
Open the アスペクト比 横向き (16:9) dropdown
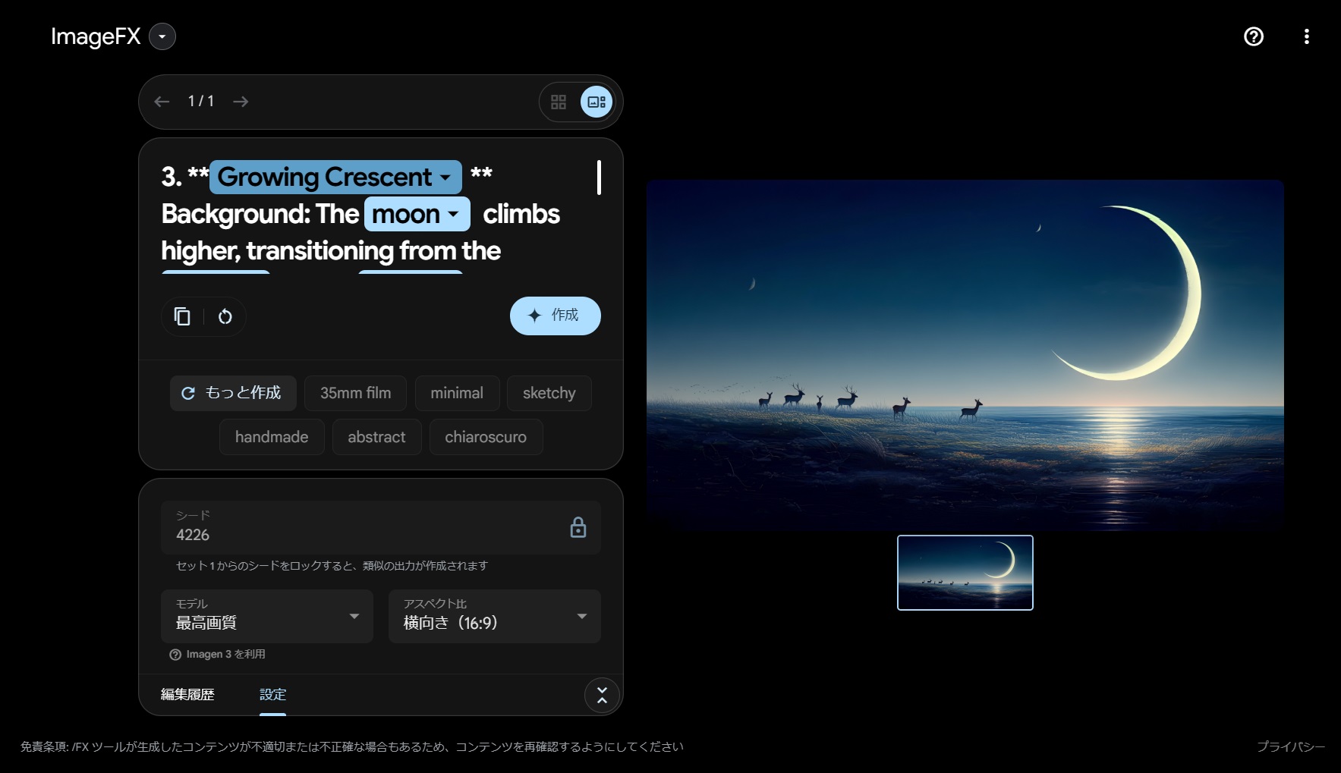point(494,616)
